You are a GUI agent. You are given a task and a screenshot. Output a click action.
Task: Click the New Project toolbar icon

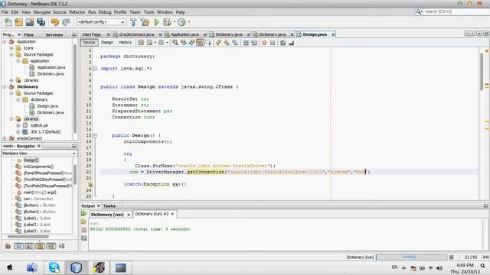[x=19, y=22]
